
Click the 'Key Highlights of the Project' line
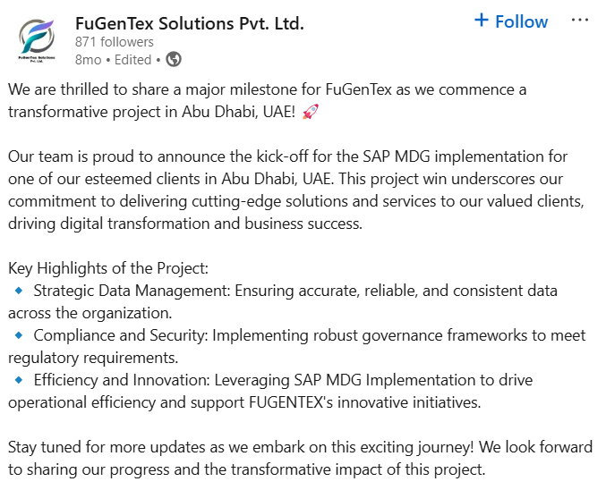(x=108, y=268)
